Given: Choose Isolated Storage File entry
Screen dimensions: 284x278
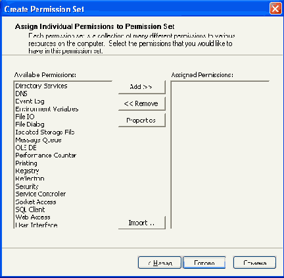Looking at the screenshot, I should pyautogui.click(x=45, y=132).
